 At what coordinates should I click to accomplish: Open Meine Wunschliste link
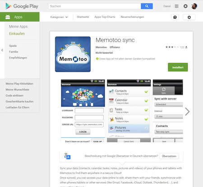(18, 90)
